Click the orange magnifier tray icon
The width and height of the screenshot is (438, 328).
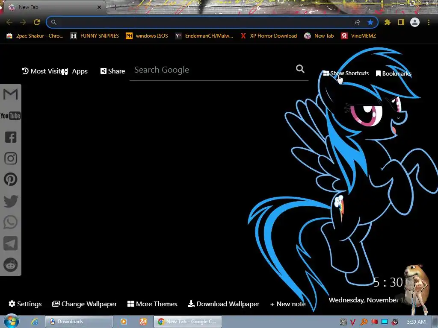tap(364, 322)
